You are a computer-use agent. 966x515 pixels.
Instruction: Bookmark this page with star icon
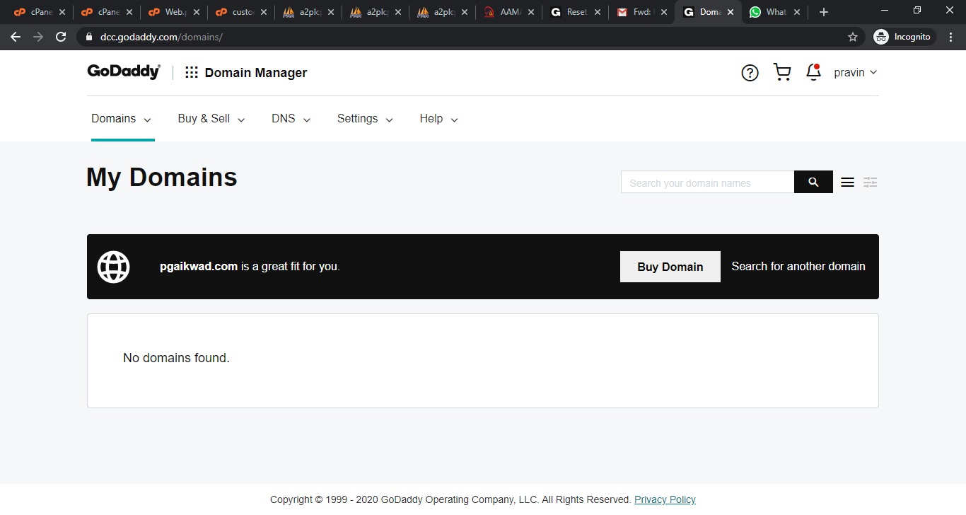pos(853,37)
